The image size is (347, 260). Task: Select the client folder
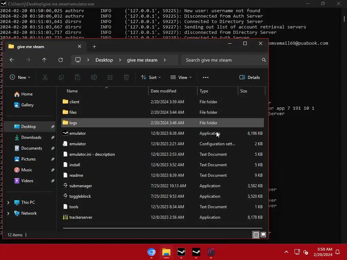pos(163,102)
